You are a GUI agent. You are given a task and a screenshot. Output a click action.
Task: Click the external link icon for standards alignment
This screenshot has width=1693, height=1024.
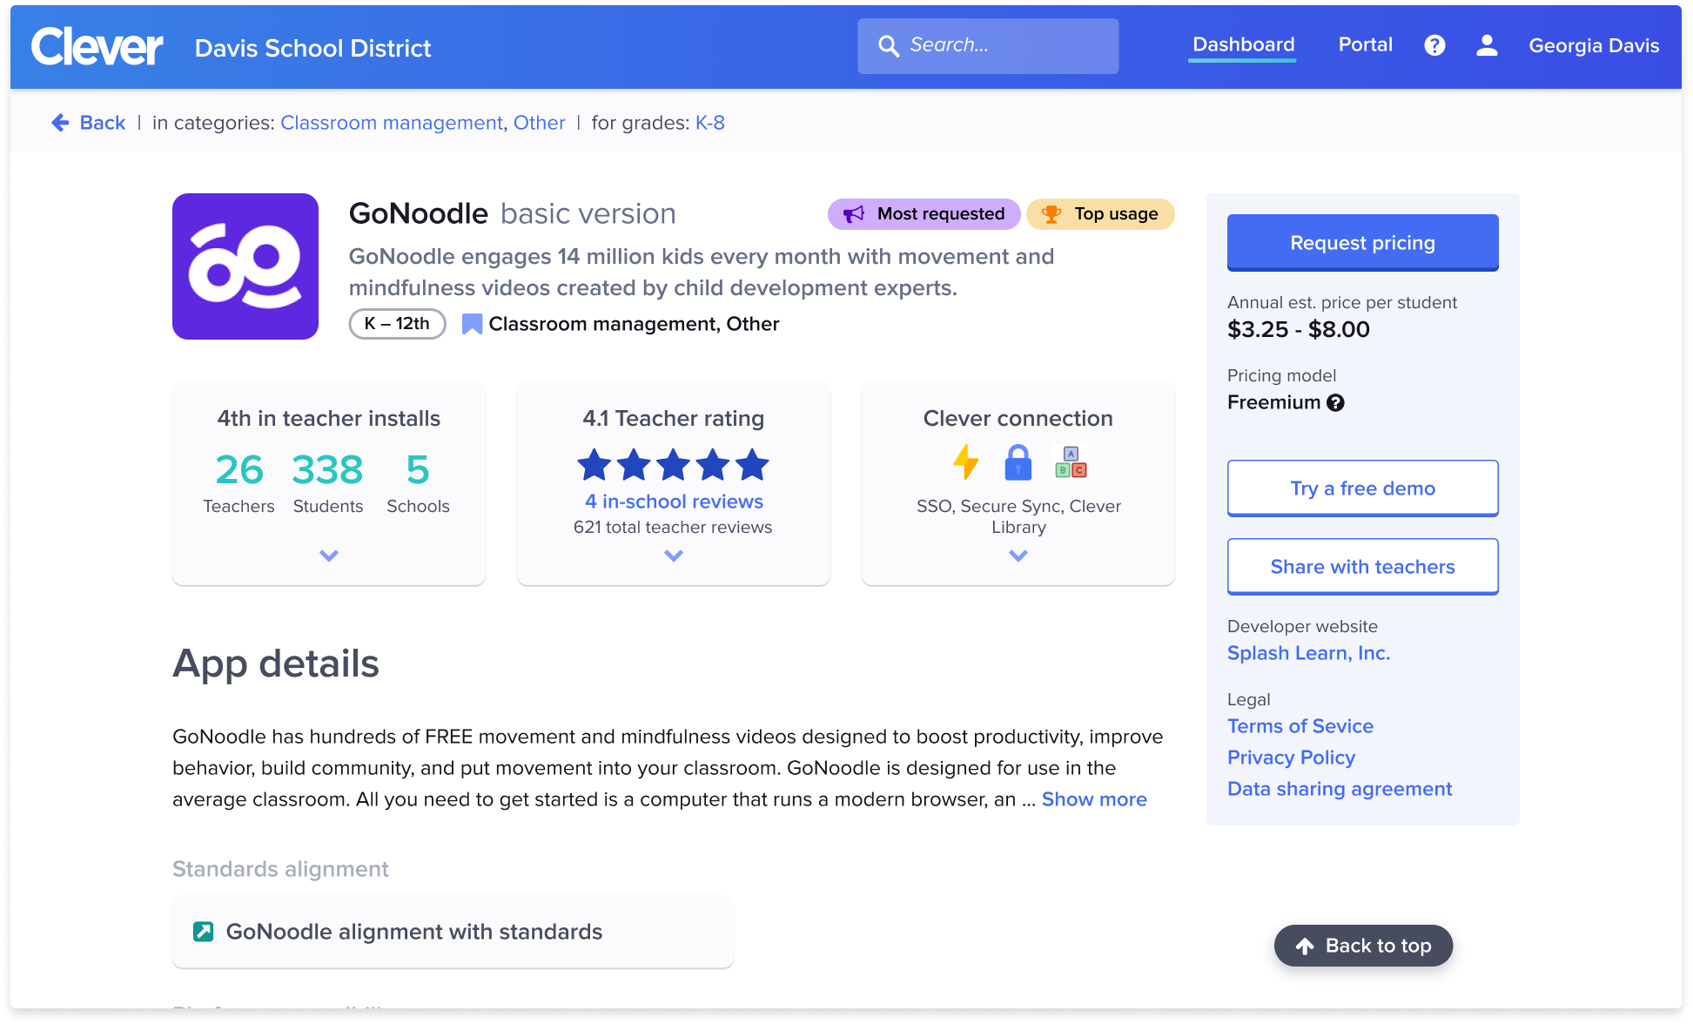pos(203,932)
